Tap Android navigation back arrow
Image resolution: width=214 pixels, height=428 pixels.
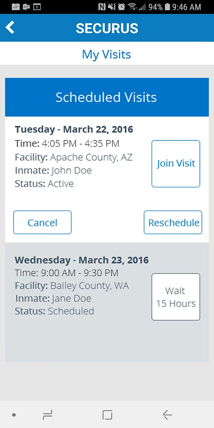click(167, 415)
